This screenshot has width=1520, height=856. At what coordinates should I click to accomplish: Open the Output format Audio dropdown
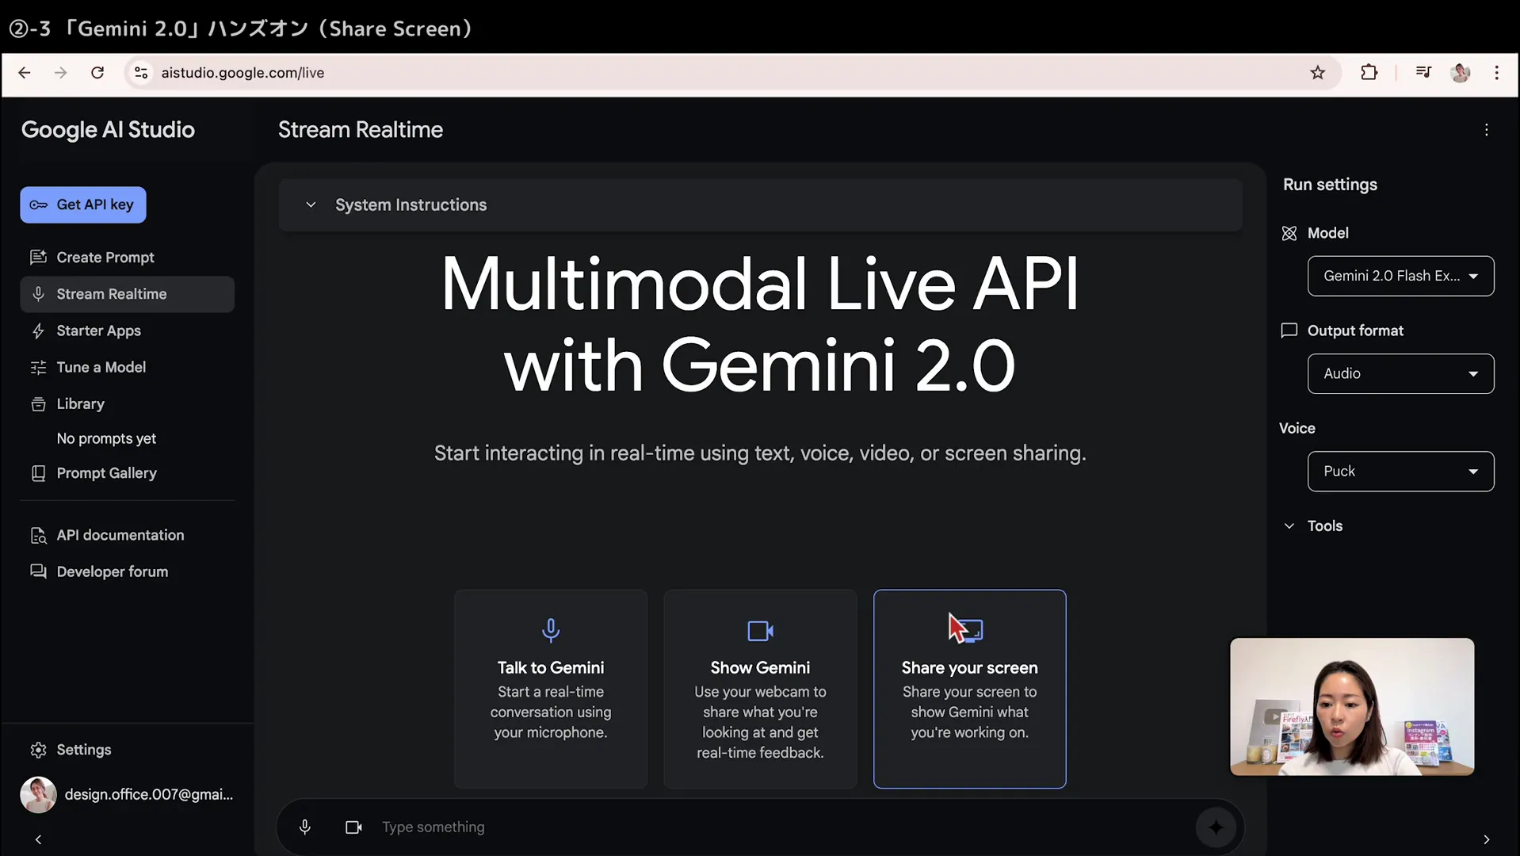pyautogui.click(x=1400, y=373)
